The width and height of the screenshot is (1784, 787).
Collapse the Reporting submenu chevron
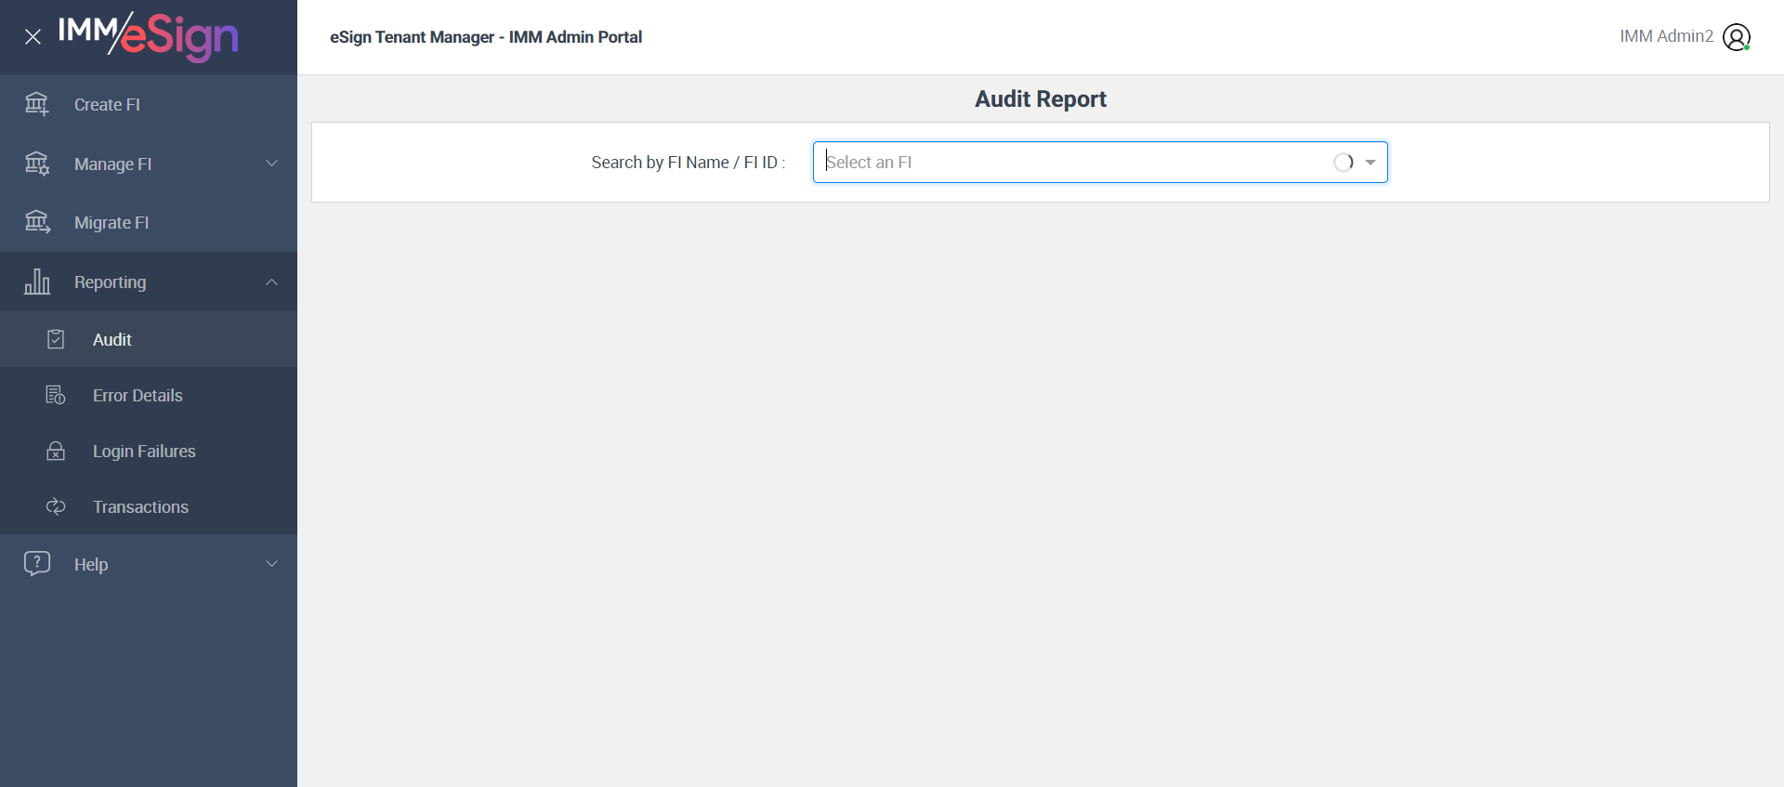[x=272, y=282]
